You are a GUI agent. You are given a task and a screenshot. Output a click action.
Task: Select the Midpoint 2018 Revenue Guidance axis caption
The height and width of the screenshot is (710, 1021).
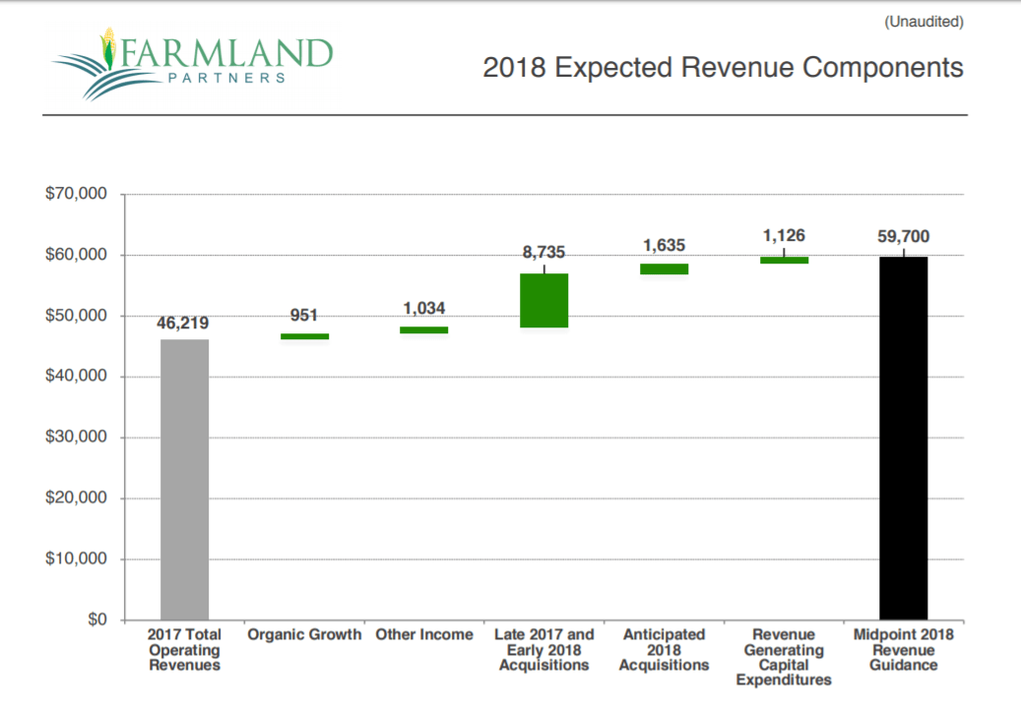point(904,650)
